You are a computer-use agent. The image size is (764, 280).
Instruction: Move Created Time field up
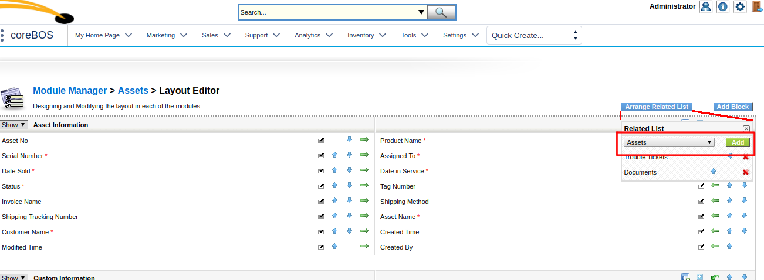coord(730,231)
